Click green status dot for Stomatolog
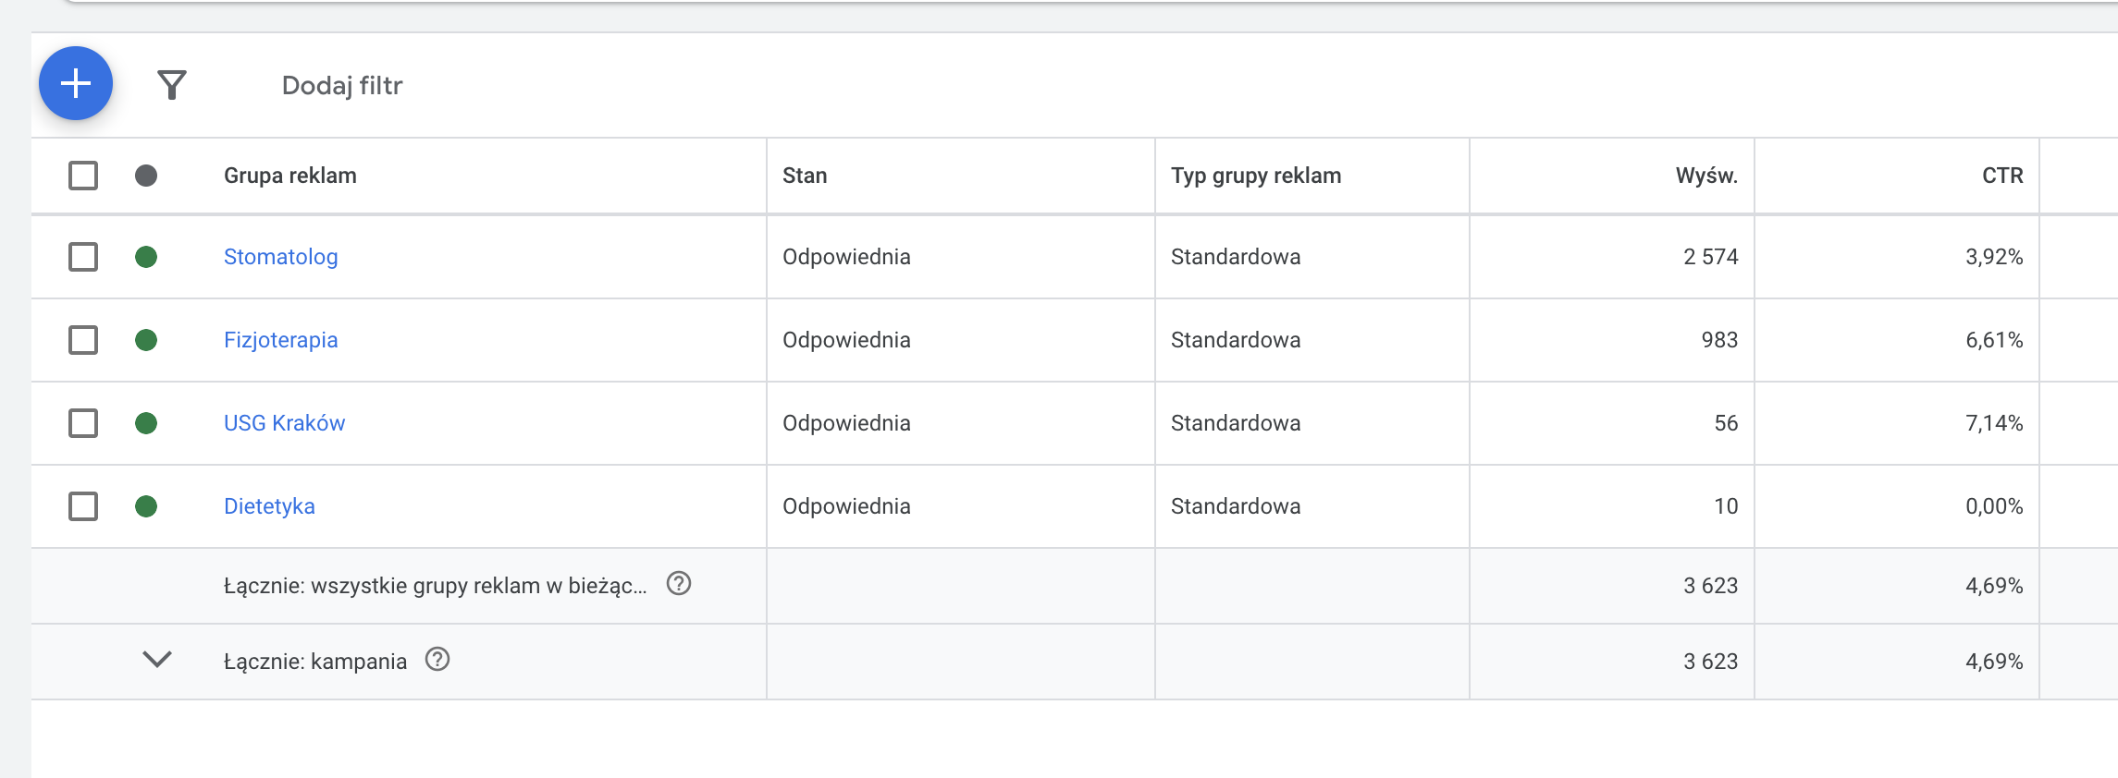 click(x=146, y=257)
